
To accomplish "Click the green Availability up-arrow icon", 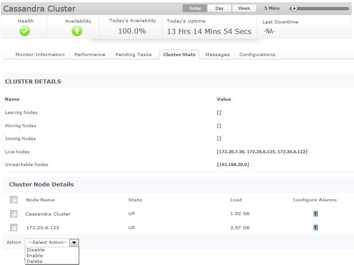I will tap(77, 31).
